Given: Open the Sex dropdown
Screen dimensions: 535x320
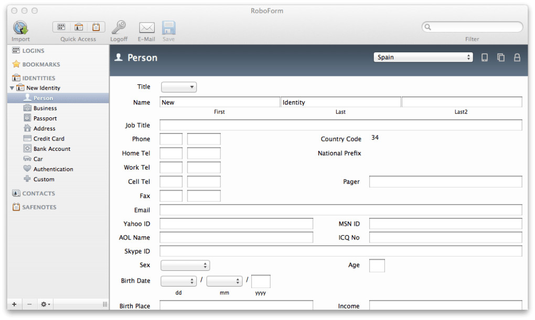Looking at the screenshot, I should pyautogui.click(x=185, y=265).
